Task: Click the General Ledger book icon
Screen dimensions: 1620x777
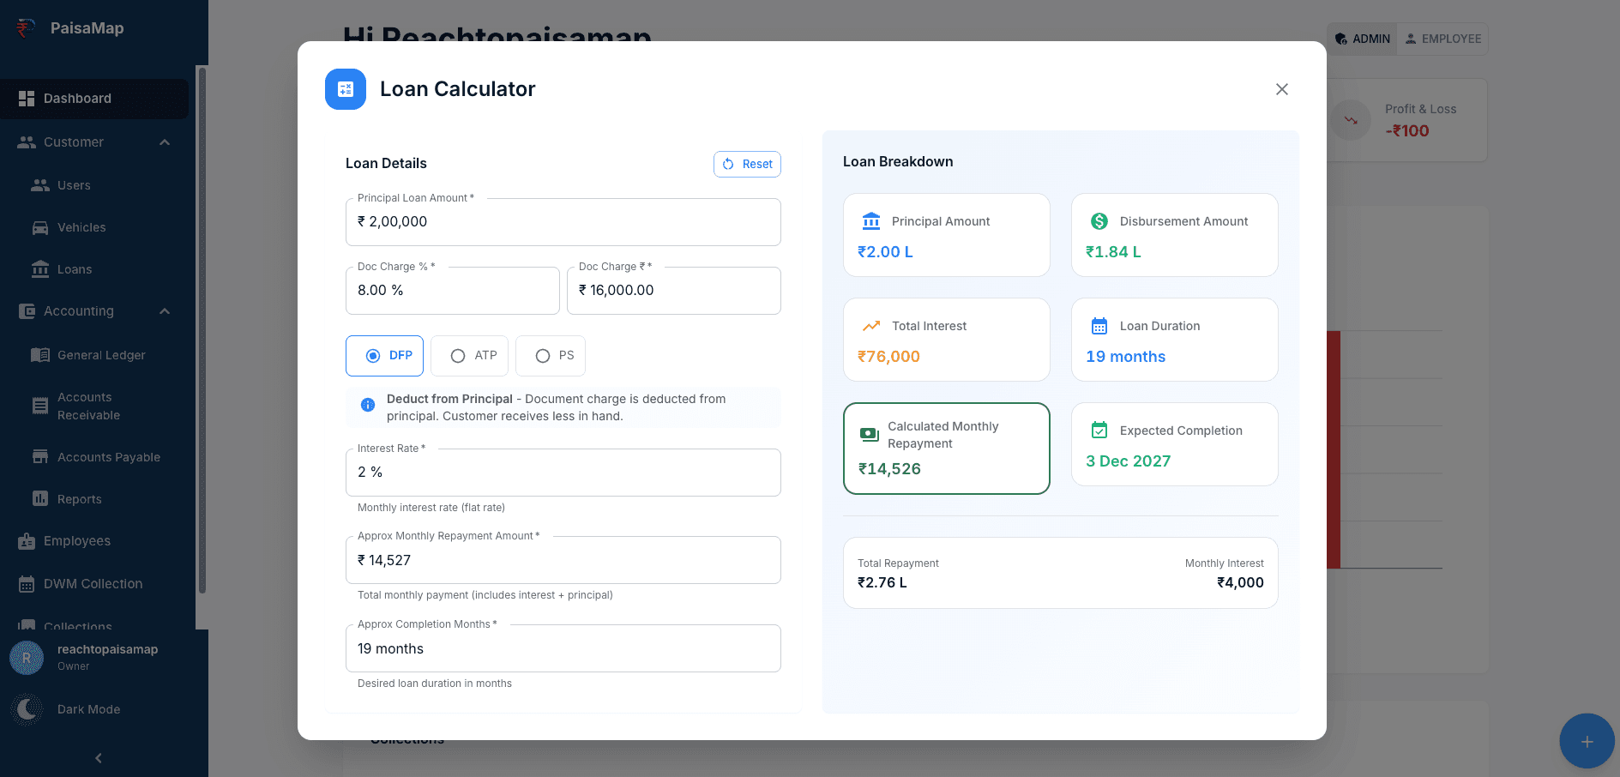Action: click(x=40, y=355)
